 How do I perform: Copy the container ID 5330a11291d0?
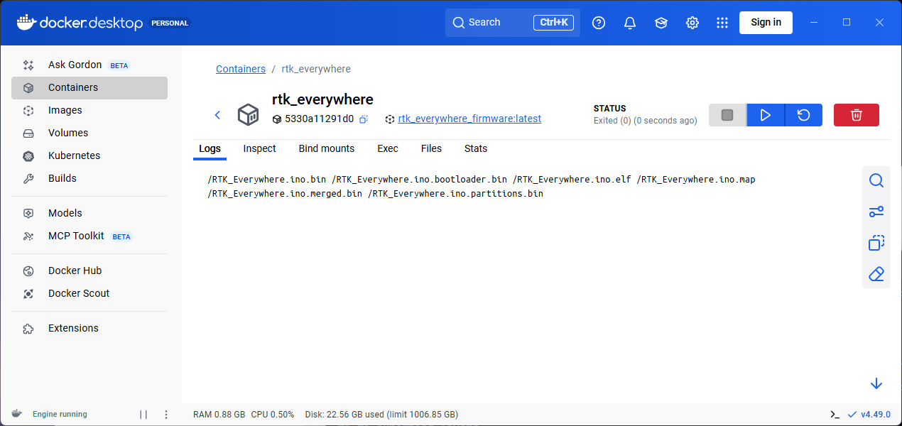tap(363, 119)
